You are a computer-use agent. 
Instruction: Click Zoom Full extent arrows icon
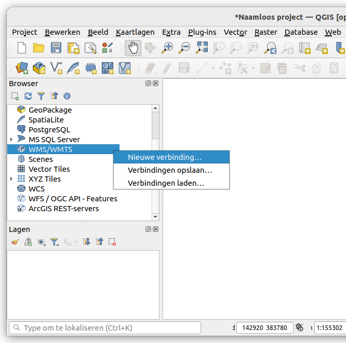coord(202,48)
